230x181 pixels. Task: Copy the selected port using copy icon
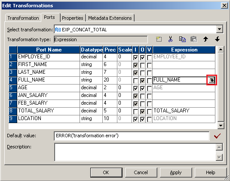[x=182, y=39]
